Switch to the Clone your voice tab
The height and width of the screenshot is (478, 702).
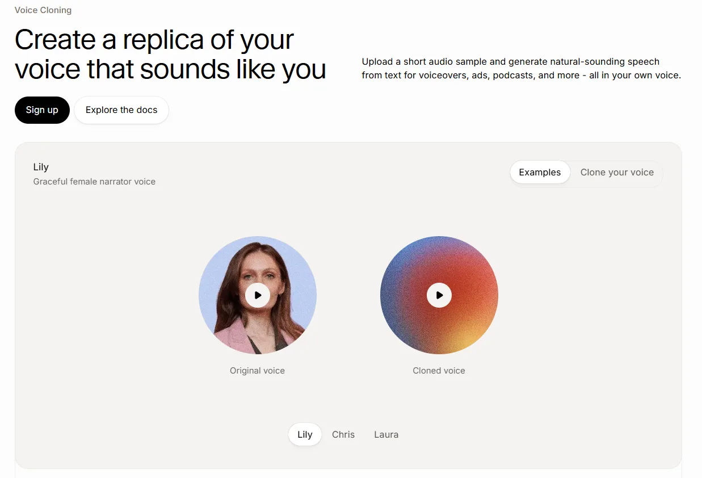(x=617, y=172)
